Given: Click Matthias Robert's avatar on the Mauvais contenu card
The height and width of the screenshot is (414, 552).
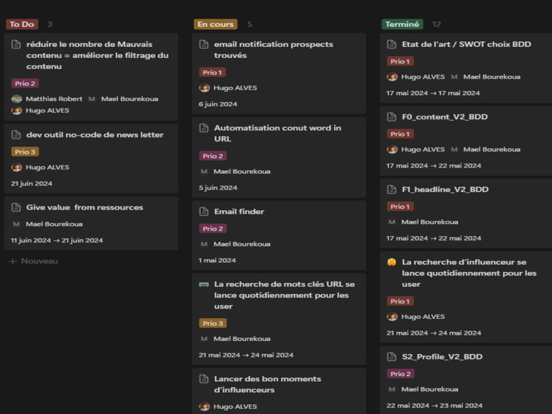Looking at the screenshot, I should (17, 99).
